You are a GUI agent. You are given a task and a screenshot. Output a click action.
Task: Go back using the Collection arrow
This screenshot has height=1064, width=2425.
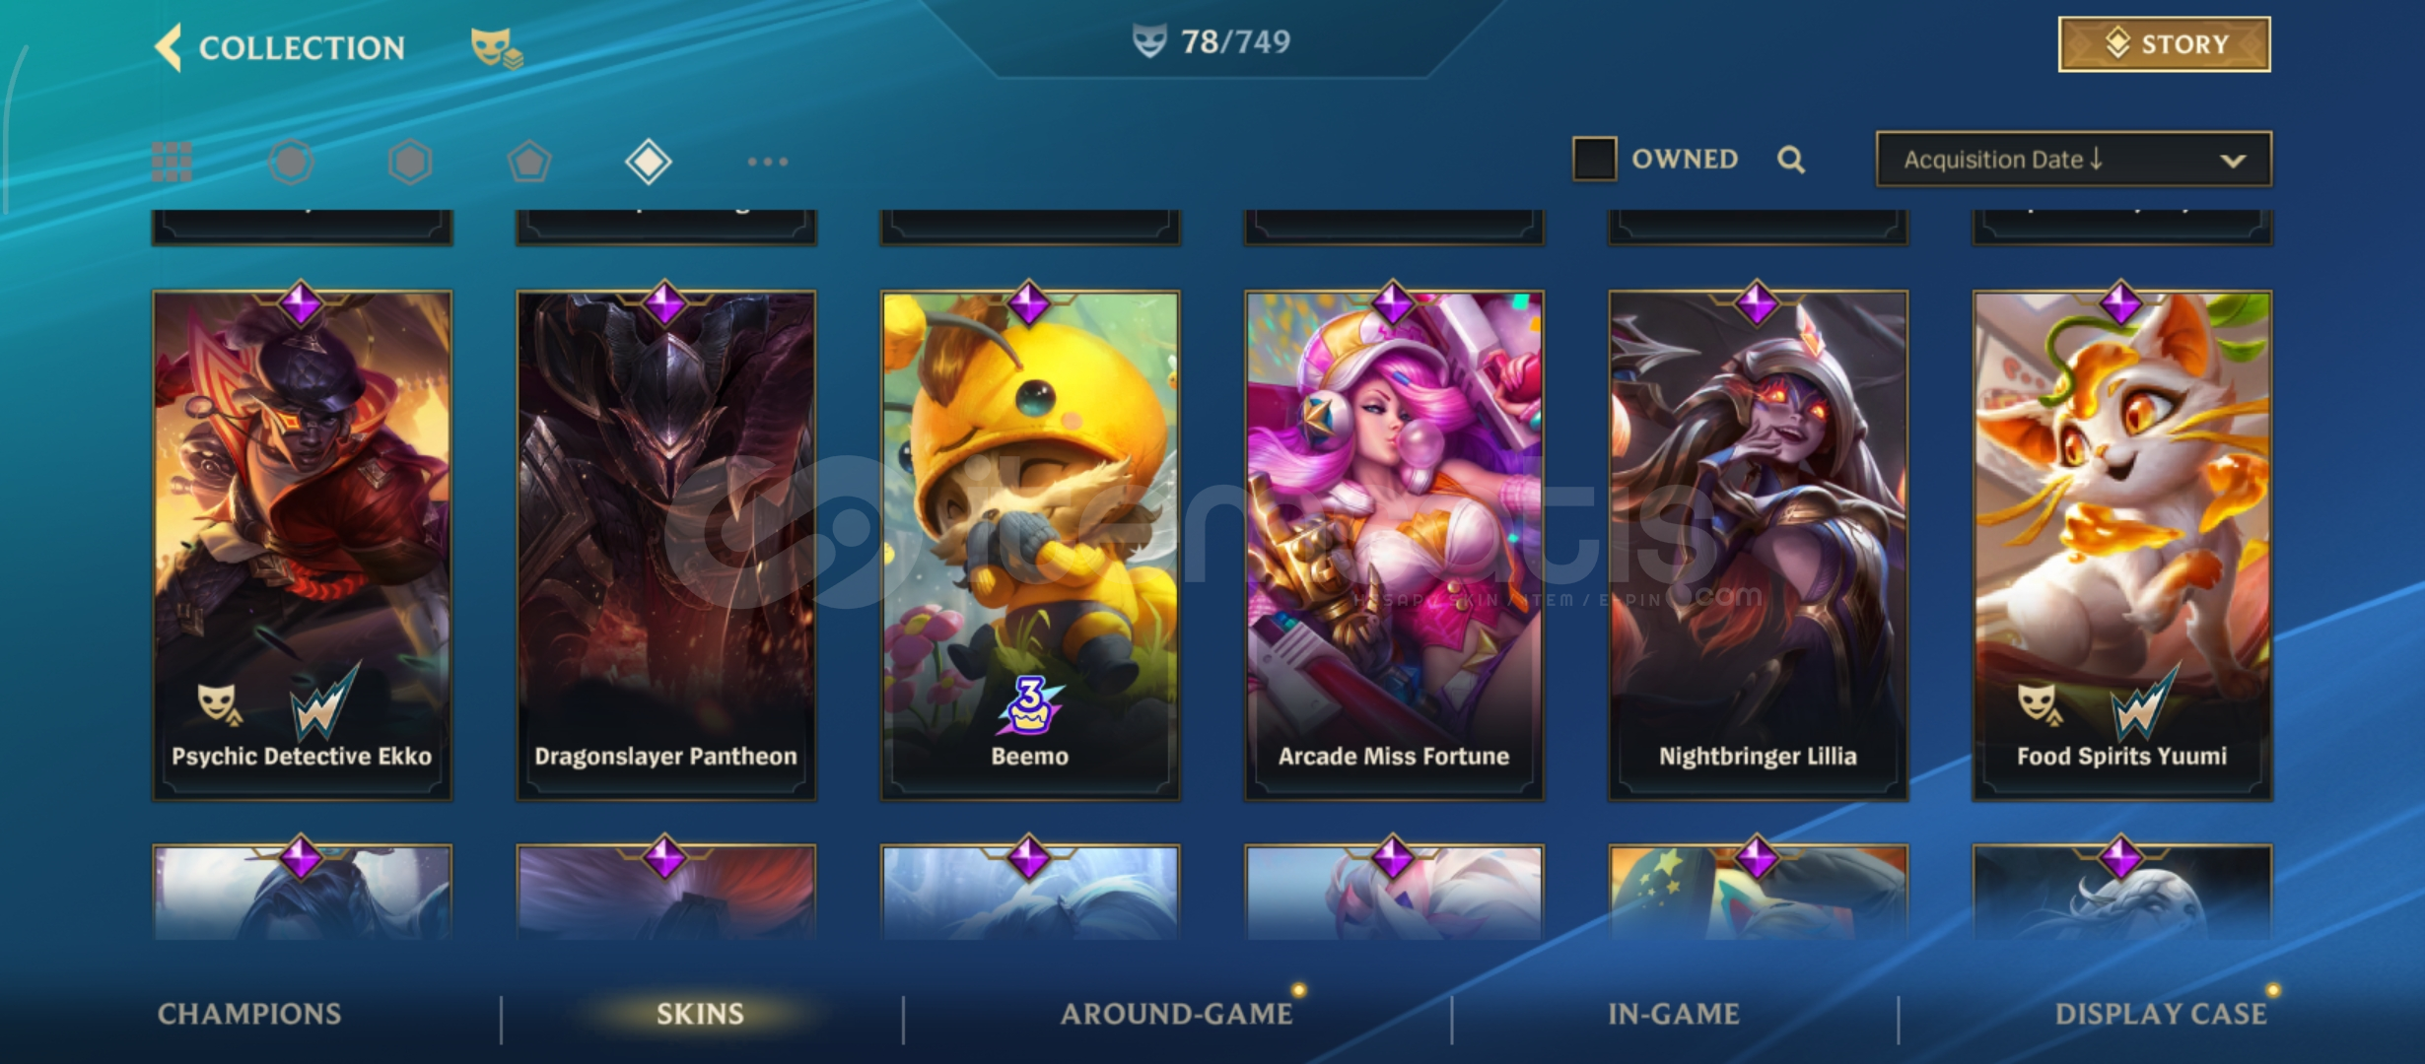point(169,47)
